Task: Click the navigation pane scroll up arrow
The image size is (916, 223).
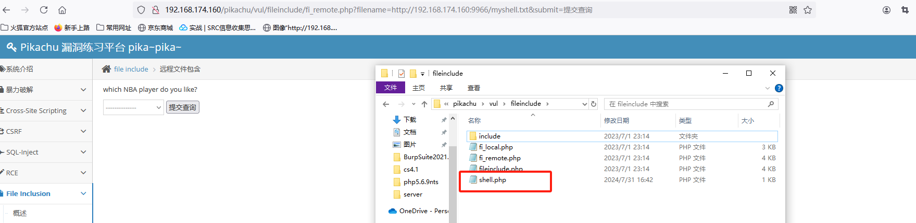Action: pos(453,118)
